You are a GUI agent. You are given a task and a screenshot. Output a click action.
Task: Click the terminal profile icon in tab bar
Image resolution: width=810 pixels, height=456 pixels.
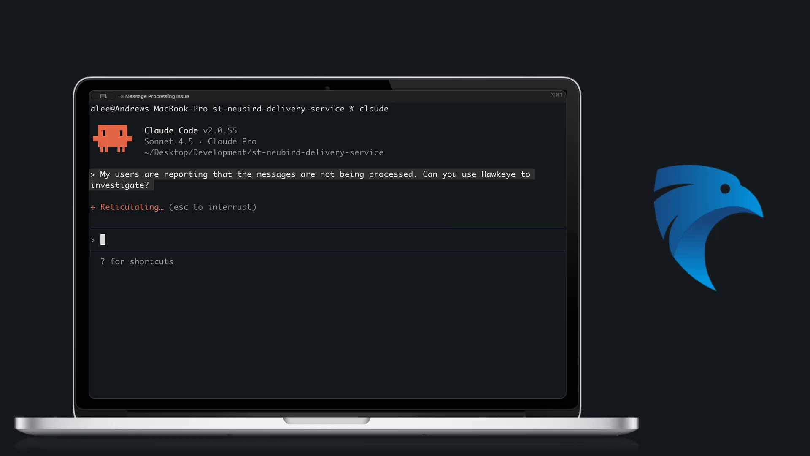tap(103, 96)
